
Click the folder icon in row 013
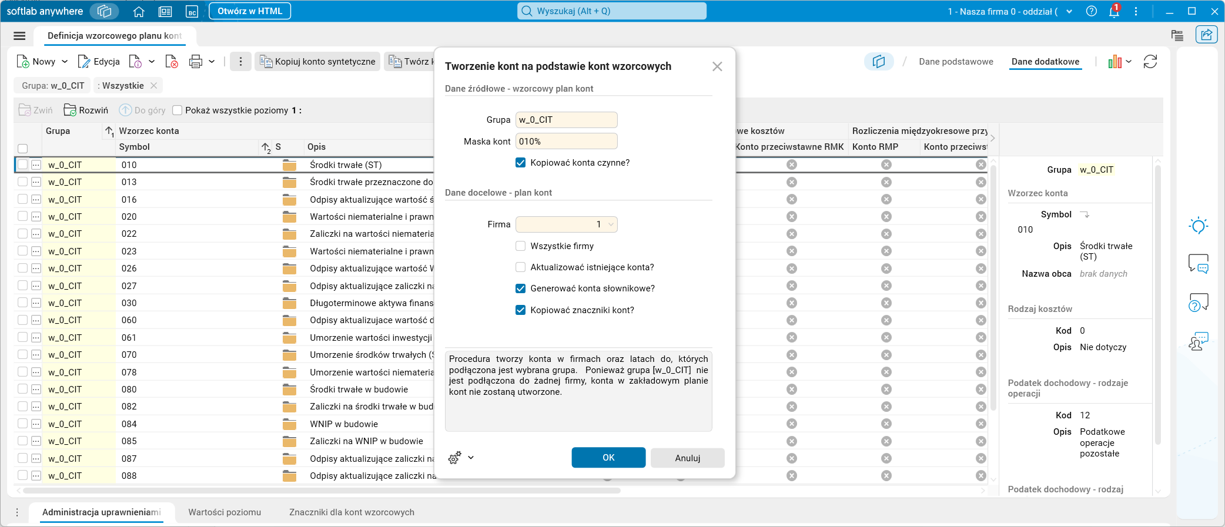pos(289,182)
